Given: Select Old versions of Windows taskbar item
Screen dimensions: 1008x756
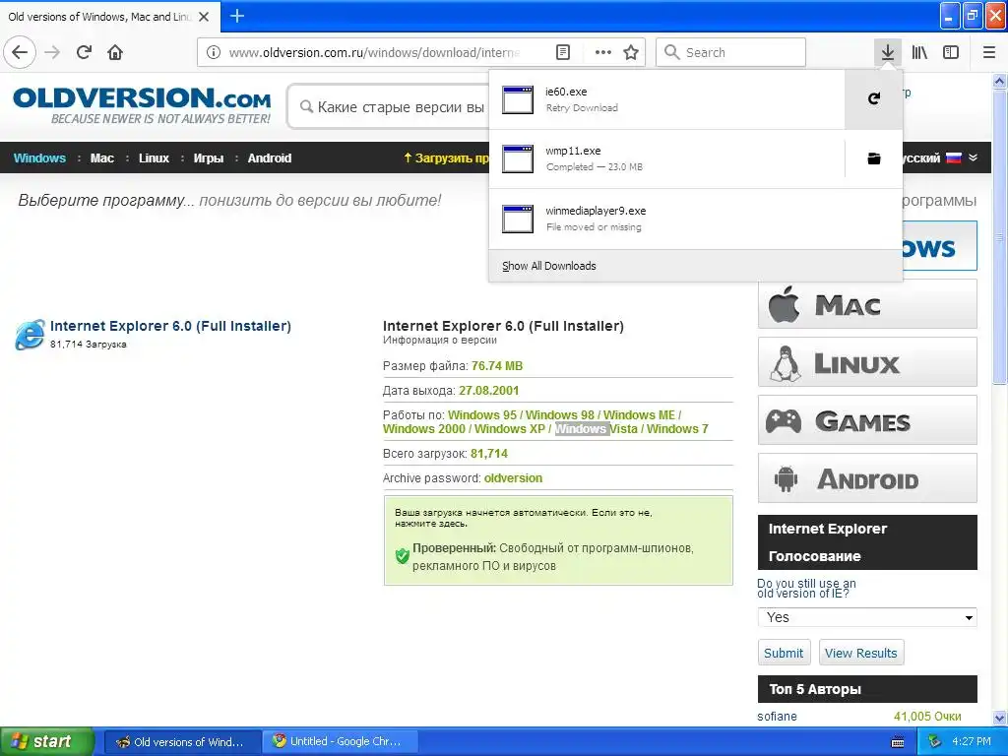Looking at the screenshot, I should click(183, 741).
